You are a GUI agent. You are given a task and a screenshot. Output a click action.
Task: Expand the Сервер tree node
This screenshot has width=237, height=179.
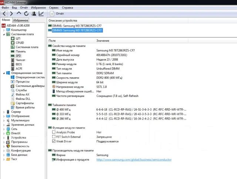tap(4, 112)
